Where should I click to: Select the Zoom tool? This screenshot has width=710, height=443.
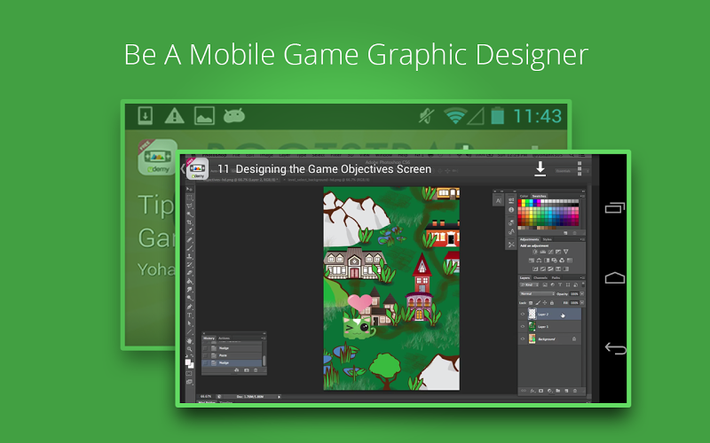pyautogui.click(x=189, y=349)
